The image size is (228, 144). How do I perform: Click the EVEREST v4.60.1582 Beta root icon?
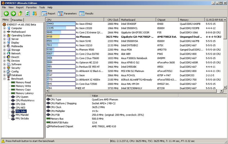click(4, 24)
